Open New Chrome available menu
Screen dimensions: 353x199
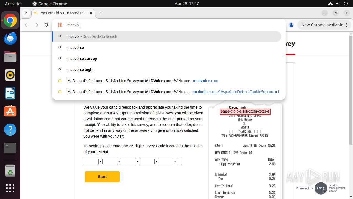[x=324, y=25]
